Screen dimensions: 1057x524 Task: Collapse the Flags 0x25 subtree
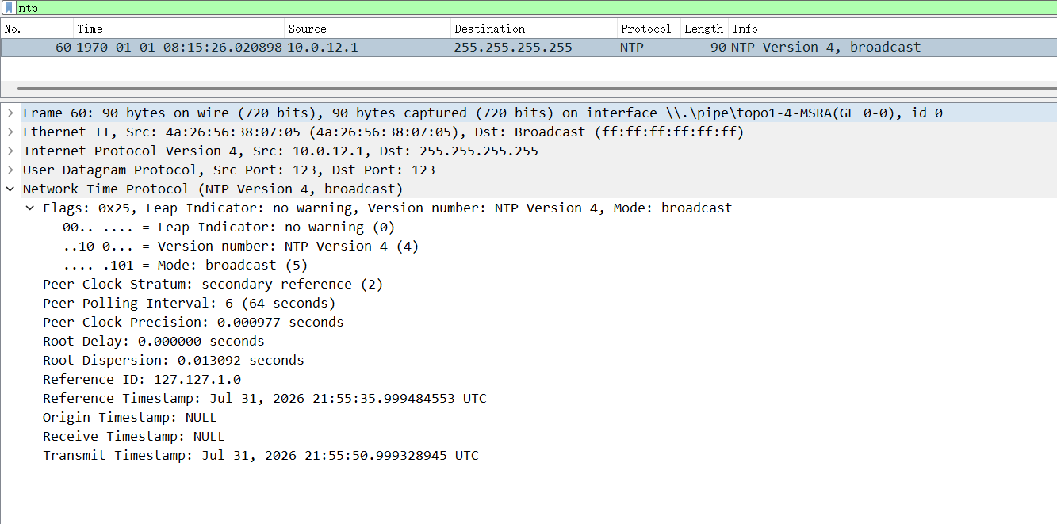click(x=30, y=208)
